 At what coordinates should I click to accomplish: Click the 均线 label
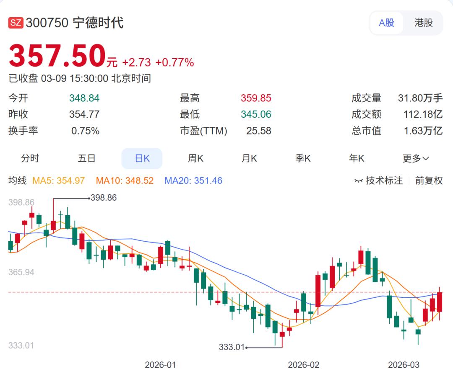(17, 180)
